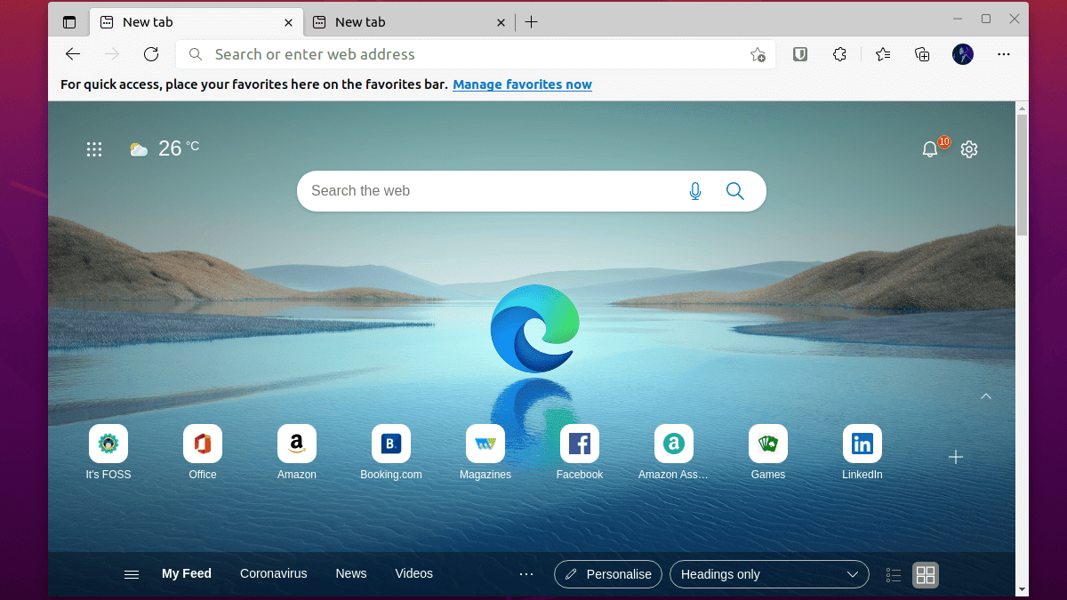The width and height of the screenshot is (1067, 600).
Task: Select the News feed tab
Action: pyautogui.click(x=351, y=574)
